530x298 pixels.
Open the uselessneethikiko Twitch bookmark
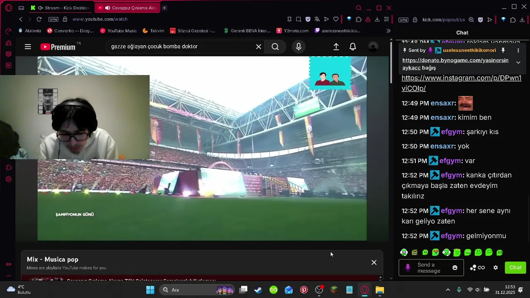(x=337, y=31)
